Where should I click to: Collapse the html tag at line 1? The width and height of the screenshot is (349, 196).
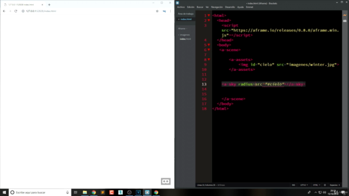click(x=209, y=15)
